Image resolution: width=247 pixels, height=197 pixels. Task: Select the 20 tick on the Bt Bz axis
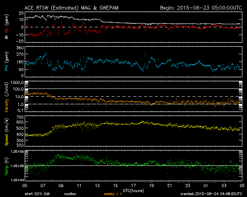[x=21, y=13]
